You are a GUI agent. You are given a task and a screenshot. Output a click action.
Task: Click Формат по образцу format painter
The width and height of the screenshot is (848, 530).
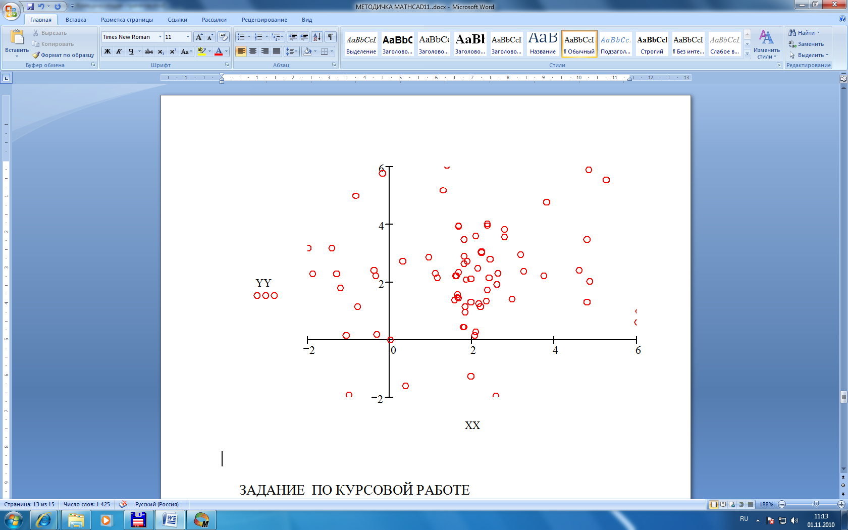(64, 55)
